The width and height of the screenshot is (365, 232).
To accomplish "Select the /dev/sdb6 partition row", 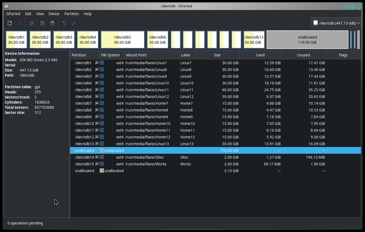I will (x=215, y=97).
